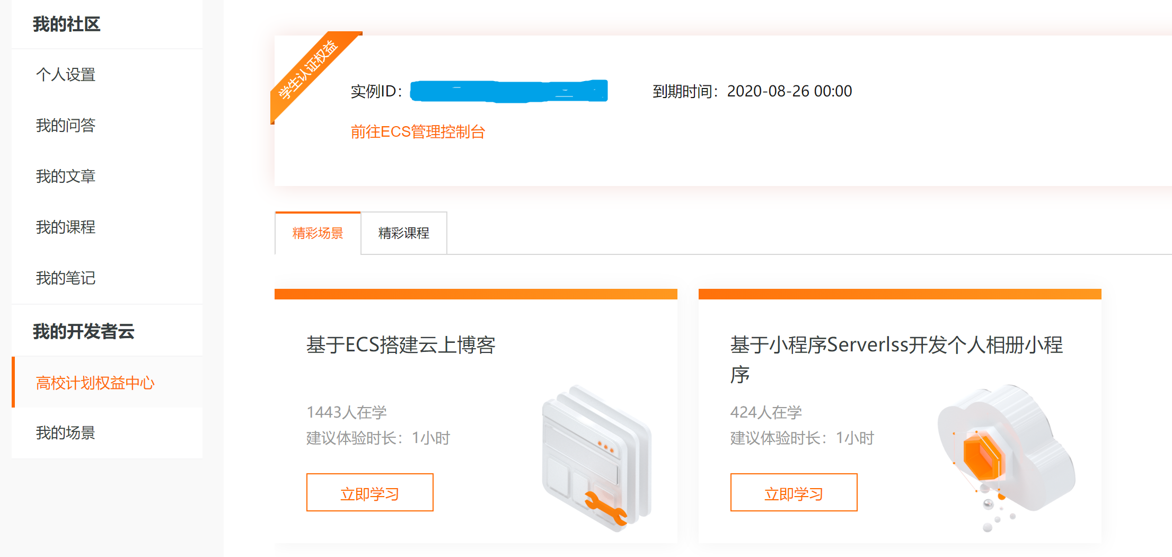Viewport: 1172px width, 557px height.
Task: Click 立即学习 on the Serverless album course
Action: [x=794, y=492]
